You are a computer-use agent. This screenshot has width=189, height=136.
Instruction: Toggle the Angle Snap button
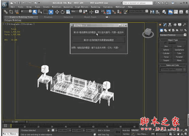click(109, 12)
